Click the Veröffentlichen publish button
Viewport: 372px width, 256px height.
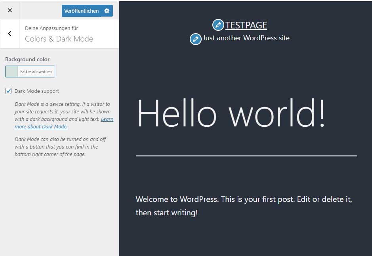(x=82, y=11)
